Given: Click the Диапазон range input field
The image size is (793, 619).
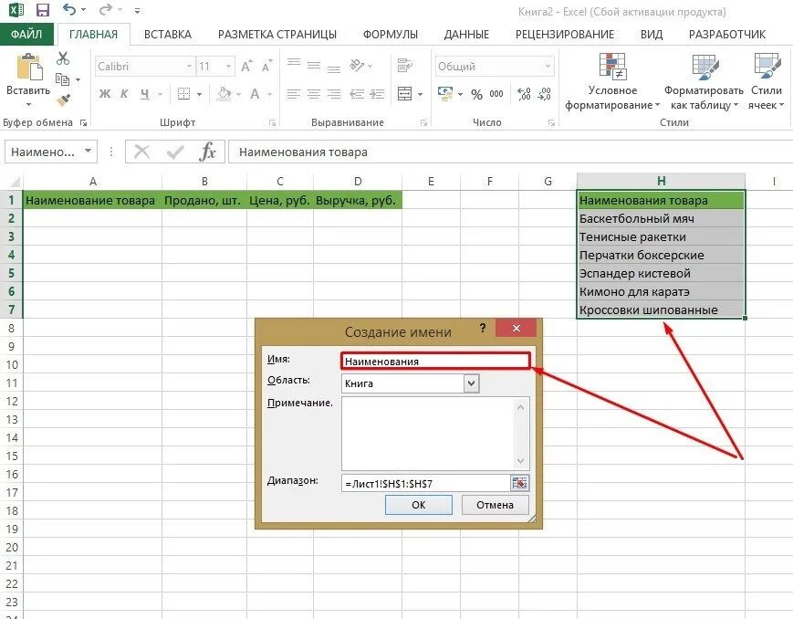Looking at the screenshot, I should (x=426, y=483).
